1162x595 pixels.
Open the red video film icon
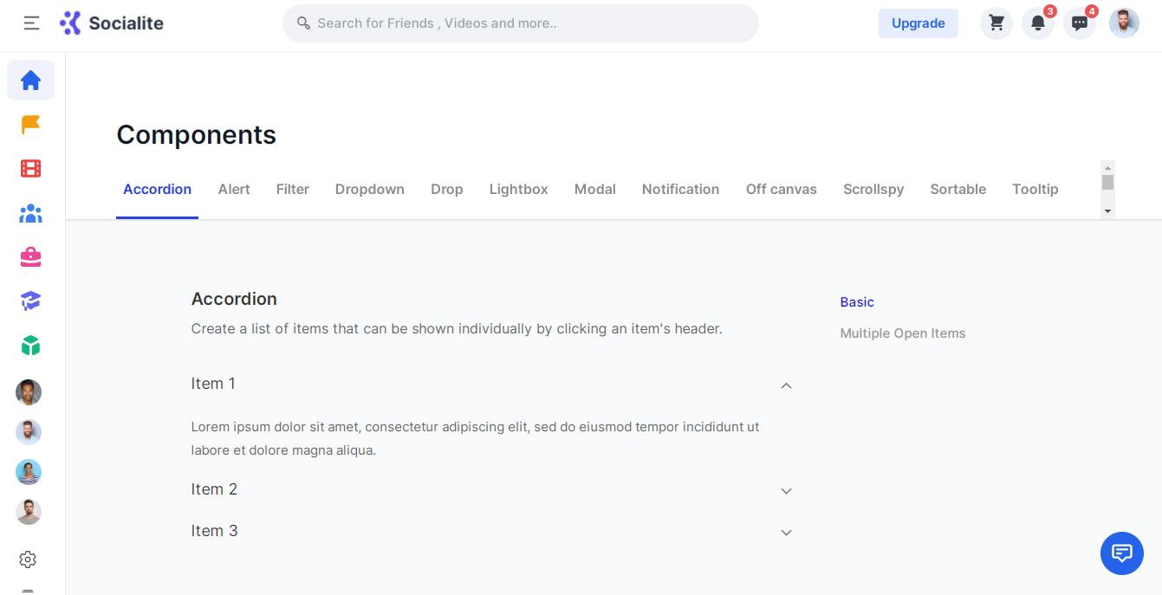click(30, 169)
